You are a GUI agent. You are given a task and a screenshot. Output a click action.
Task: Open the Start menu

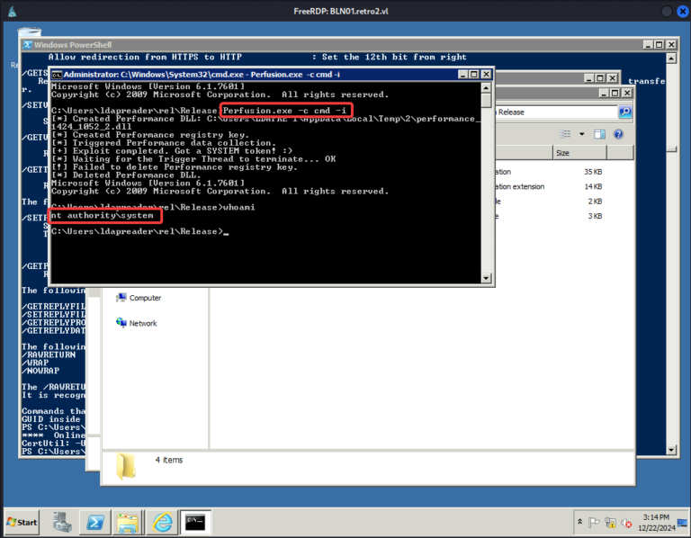tap(22, 522)
